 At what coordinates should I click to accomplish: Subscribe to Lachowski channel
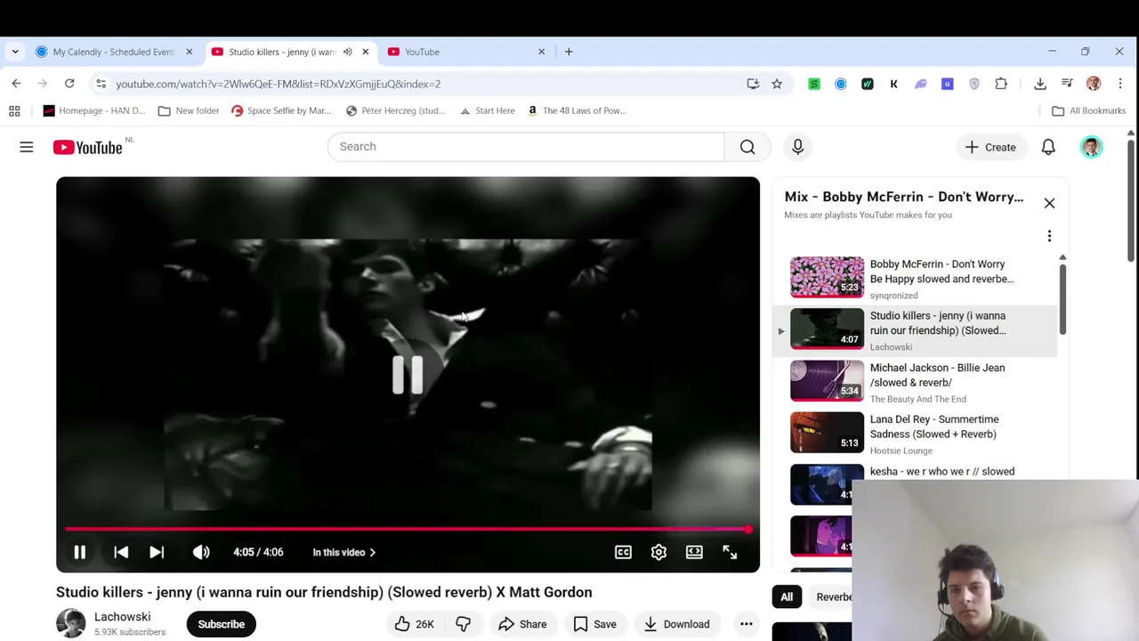(221, 624)
